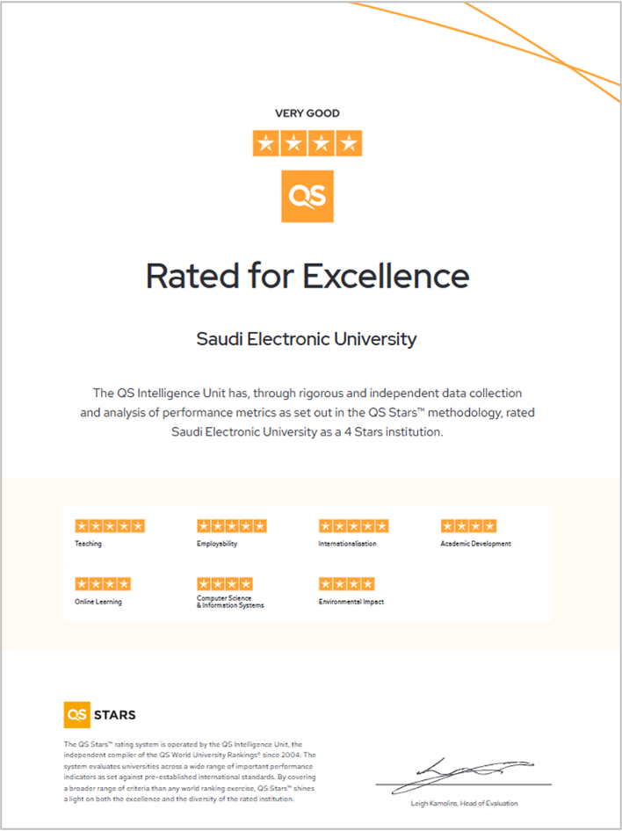
Task: Select the Internationalisation star rating
Action: pyautogui.click(x=353, y=526)
